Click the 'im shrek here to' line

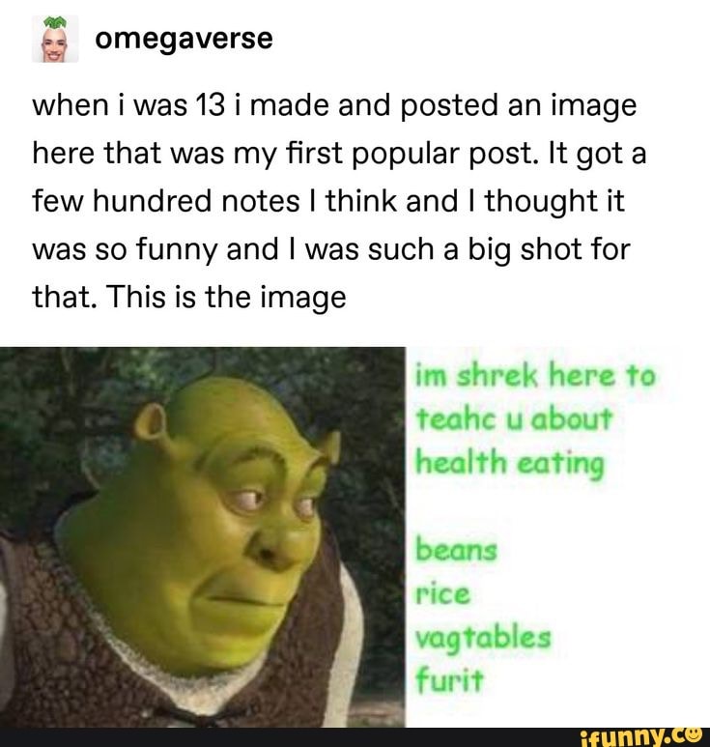(x=535, y=375)
